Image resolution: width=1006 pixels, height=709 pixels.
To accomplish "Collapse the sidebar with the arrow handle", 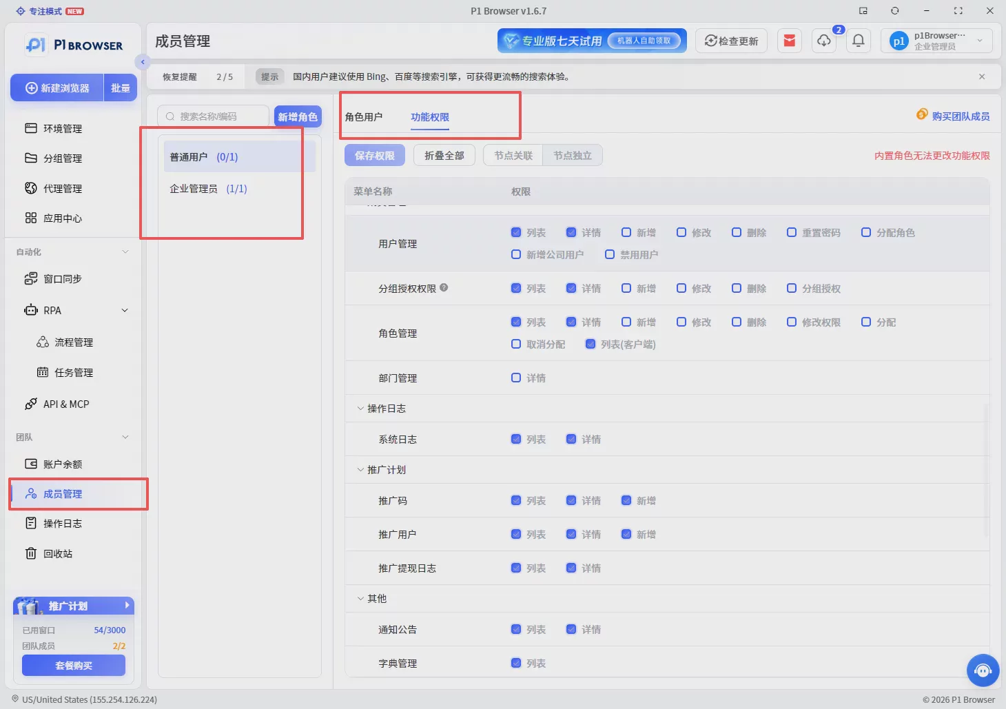I will click(x=143, y=62).
